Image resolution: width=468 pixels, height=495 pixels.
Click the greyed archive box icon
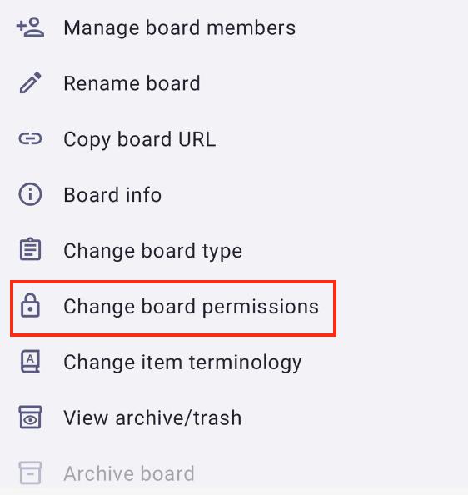30,472
